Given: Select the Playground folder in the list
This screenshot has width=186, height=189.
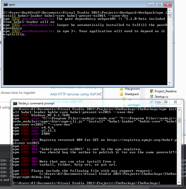Looking at the screenshot, I should click(132, 89).
